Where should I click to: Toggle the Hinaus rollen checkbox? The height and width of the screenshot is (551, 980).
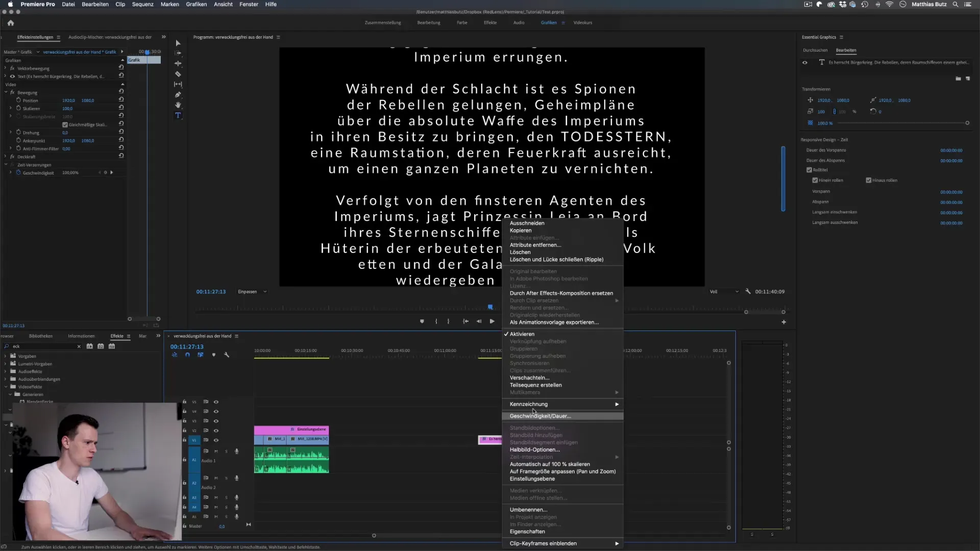coord(869,180)
